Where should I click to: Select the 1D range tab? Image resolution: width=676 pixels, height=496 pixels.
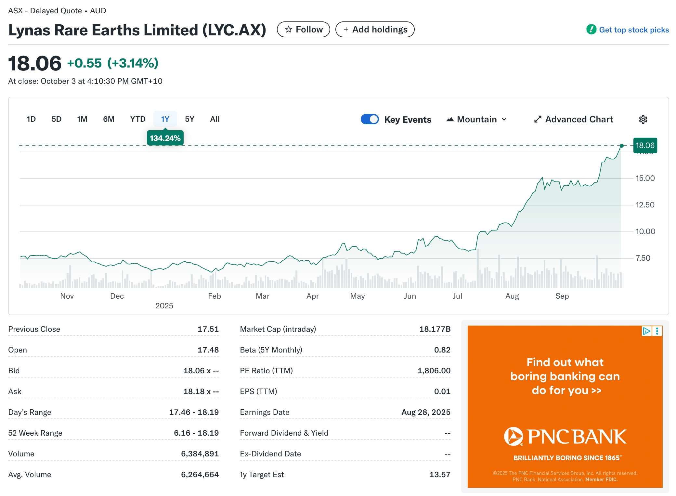tap(31, 119)
